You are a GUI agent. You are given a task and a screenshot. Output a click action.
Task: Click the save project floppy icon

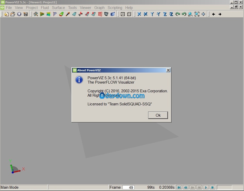point(25,14)
